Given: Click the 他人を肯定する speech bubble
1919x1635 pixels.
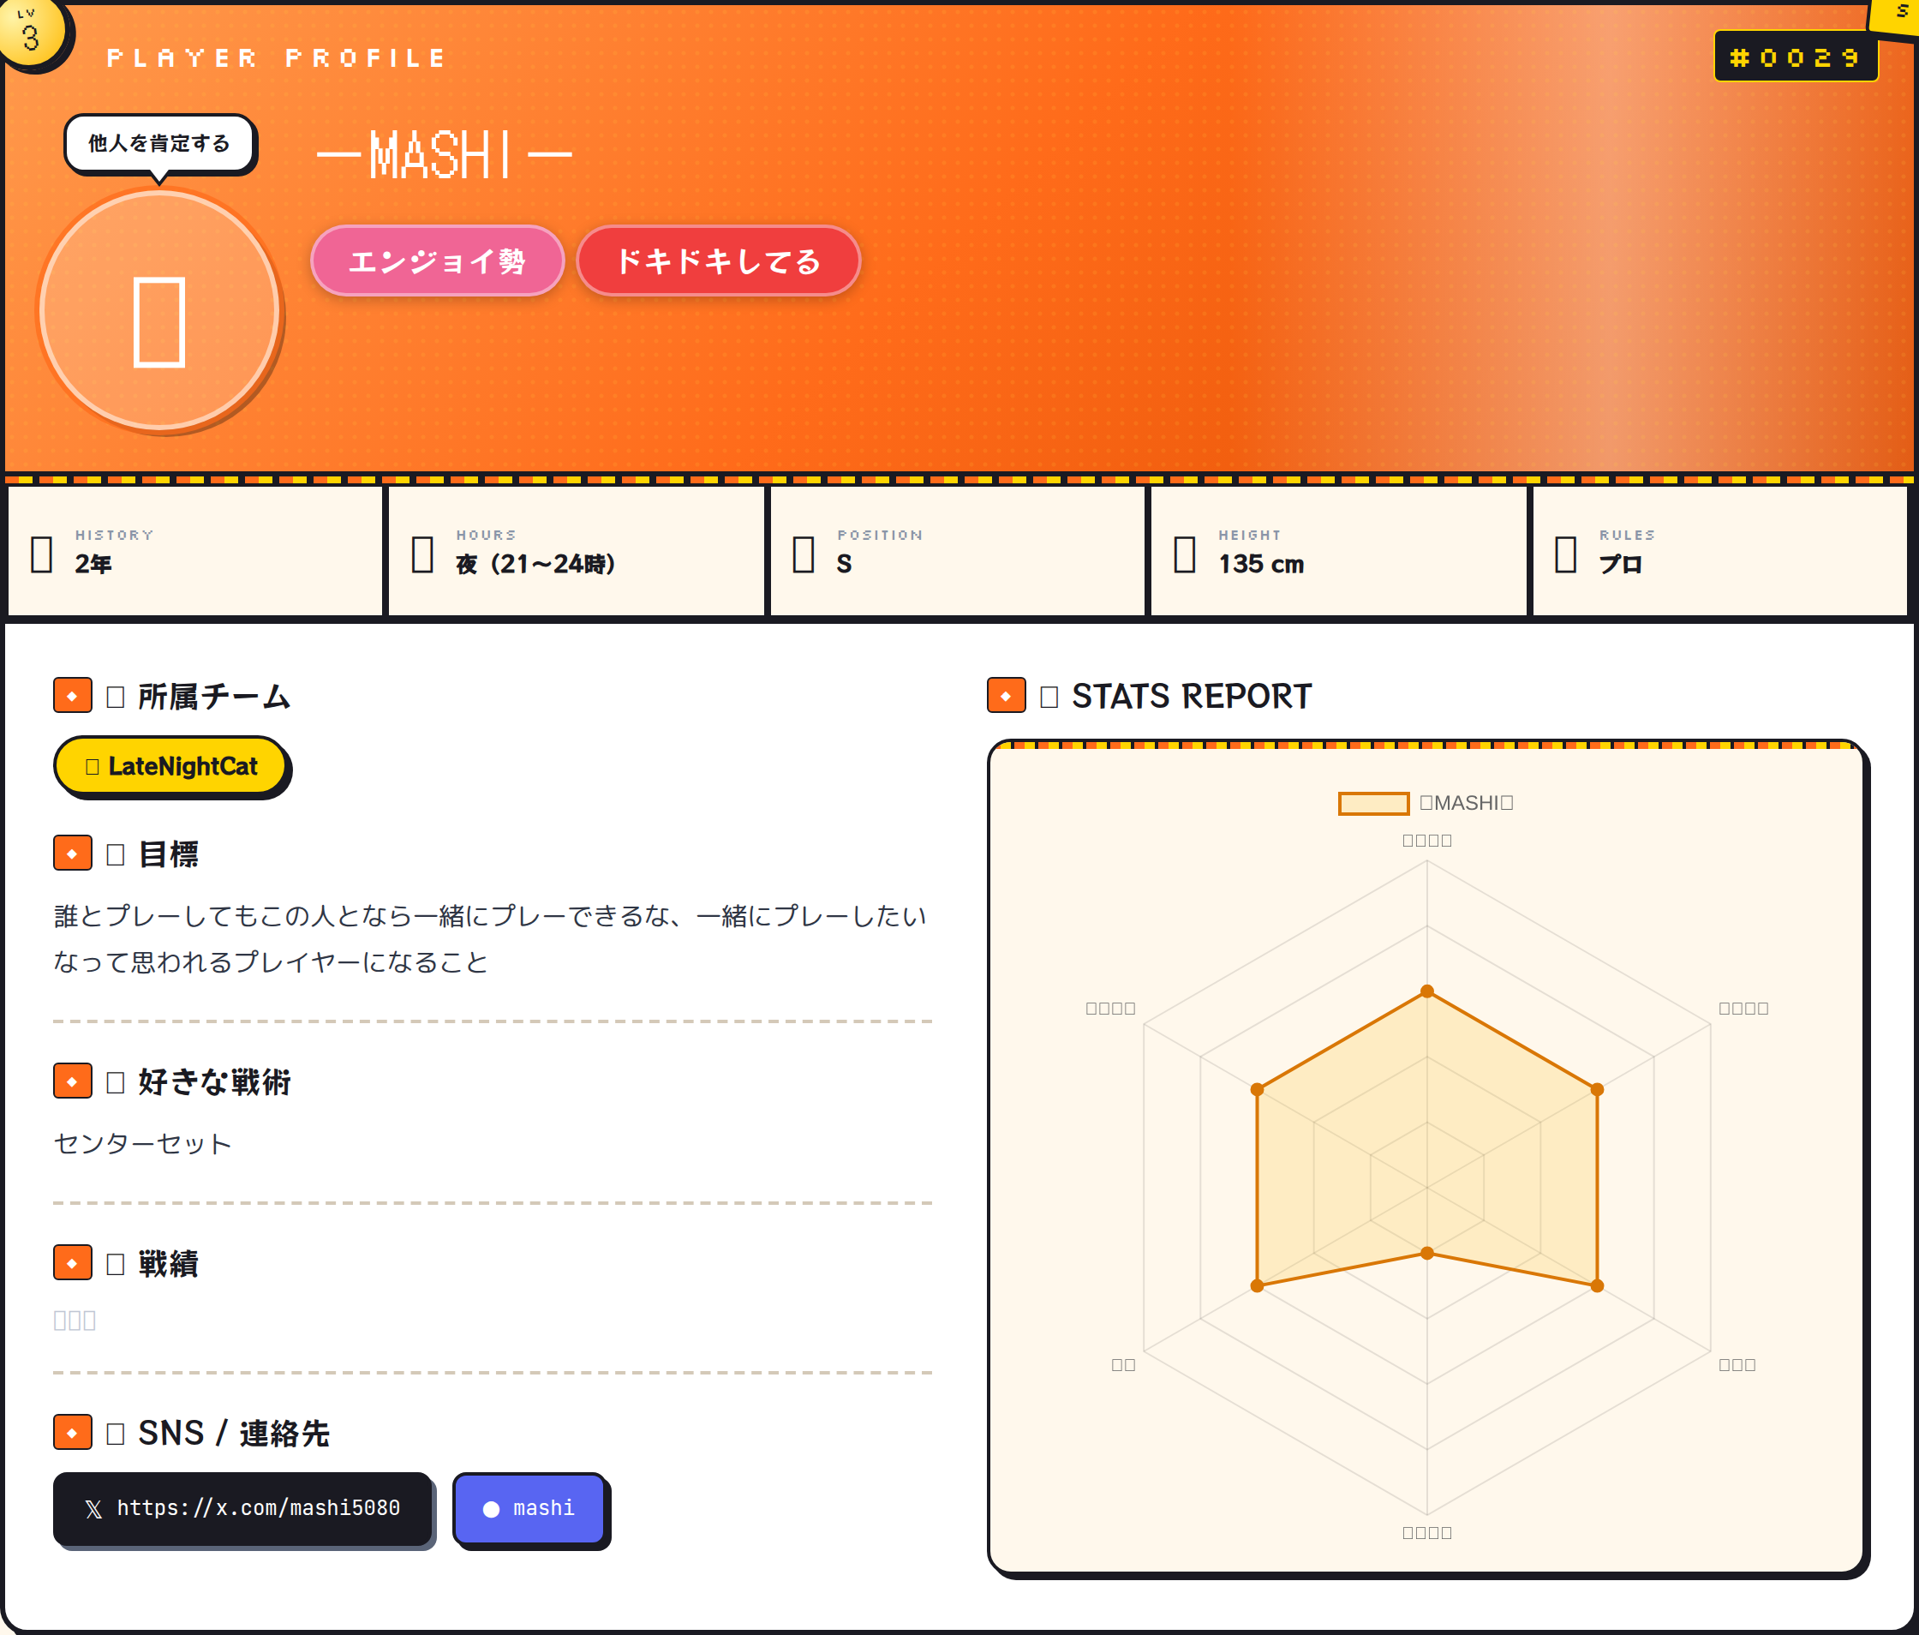Looking at the screenshot, I should tap(159, 144).
